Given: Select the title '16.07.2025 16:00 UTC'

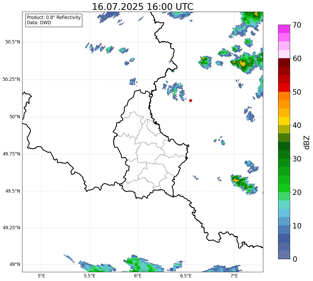Looking at the screenshot, I should (x=143, y=7).
